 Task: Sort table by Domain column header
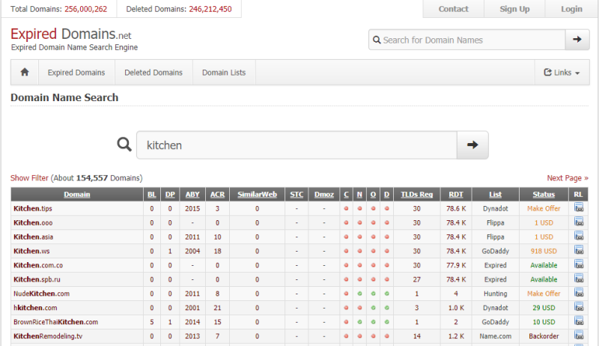(x=77, y=195)
